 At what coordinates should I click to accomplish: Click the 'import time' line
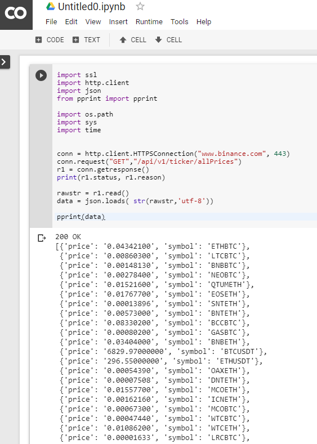[79, 130]
